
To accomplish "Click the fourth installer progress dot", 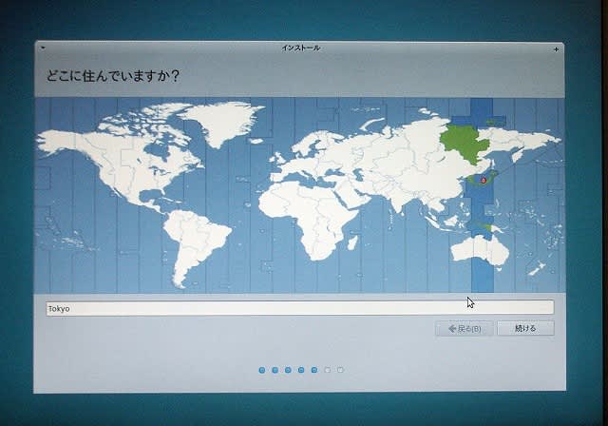I will 301,369.
